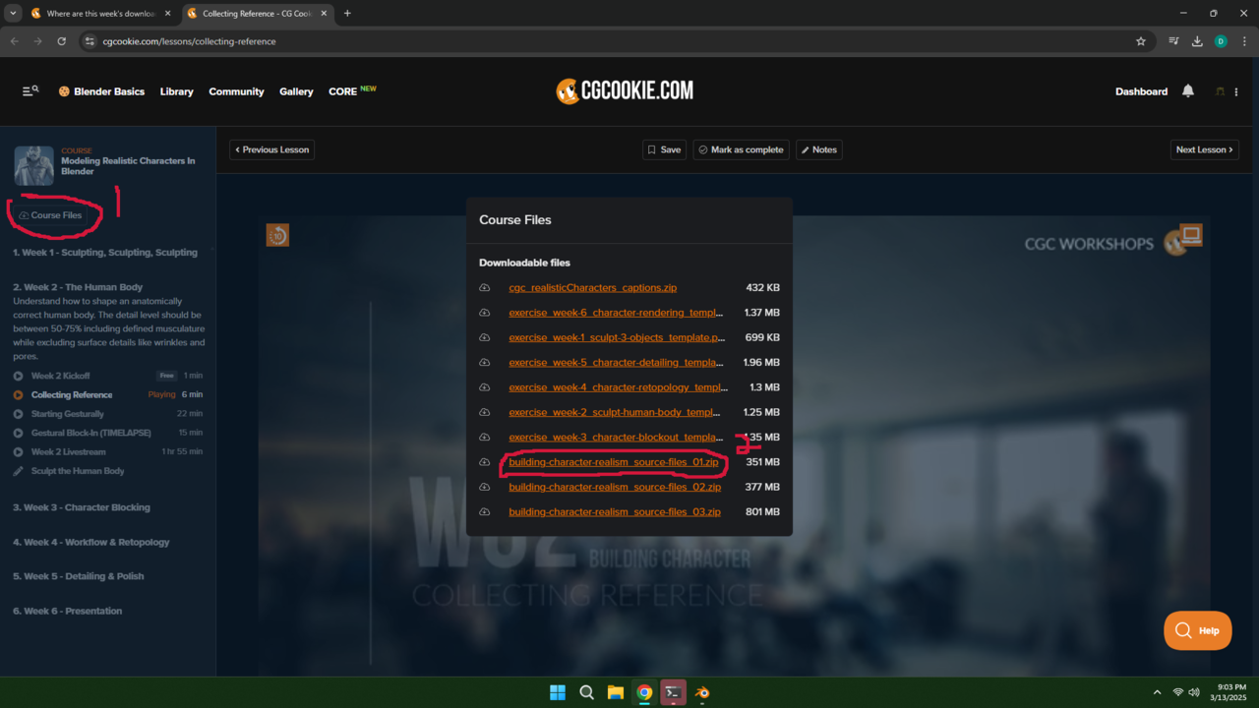Bookmark this page with the star icon
The width and height of the screenshot is (1259, 708).
(x=1141, y=41)
